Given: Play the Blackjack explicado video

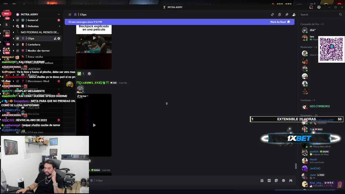Looking at the screenshot, I should [x=94, y=38].
